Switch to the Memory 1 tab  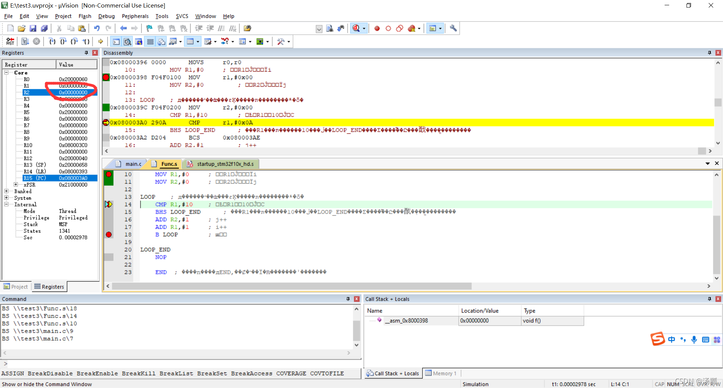coord(441,373)
